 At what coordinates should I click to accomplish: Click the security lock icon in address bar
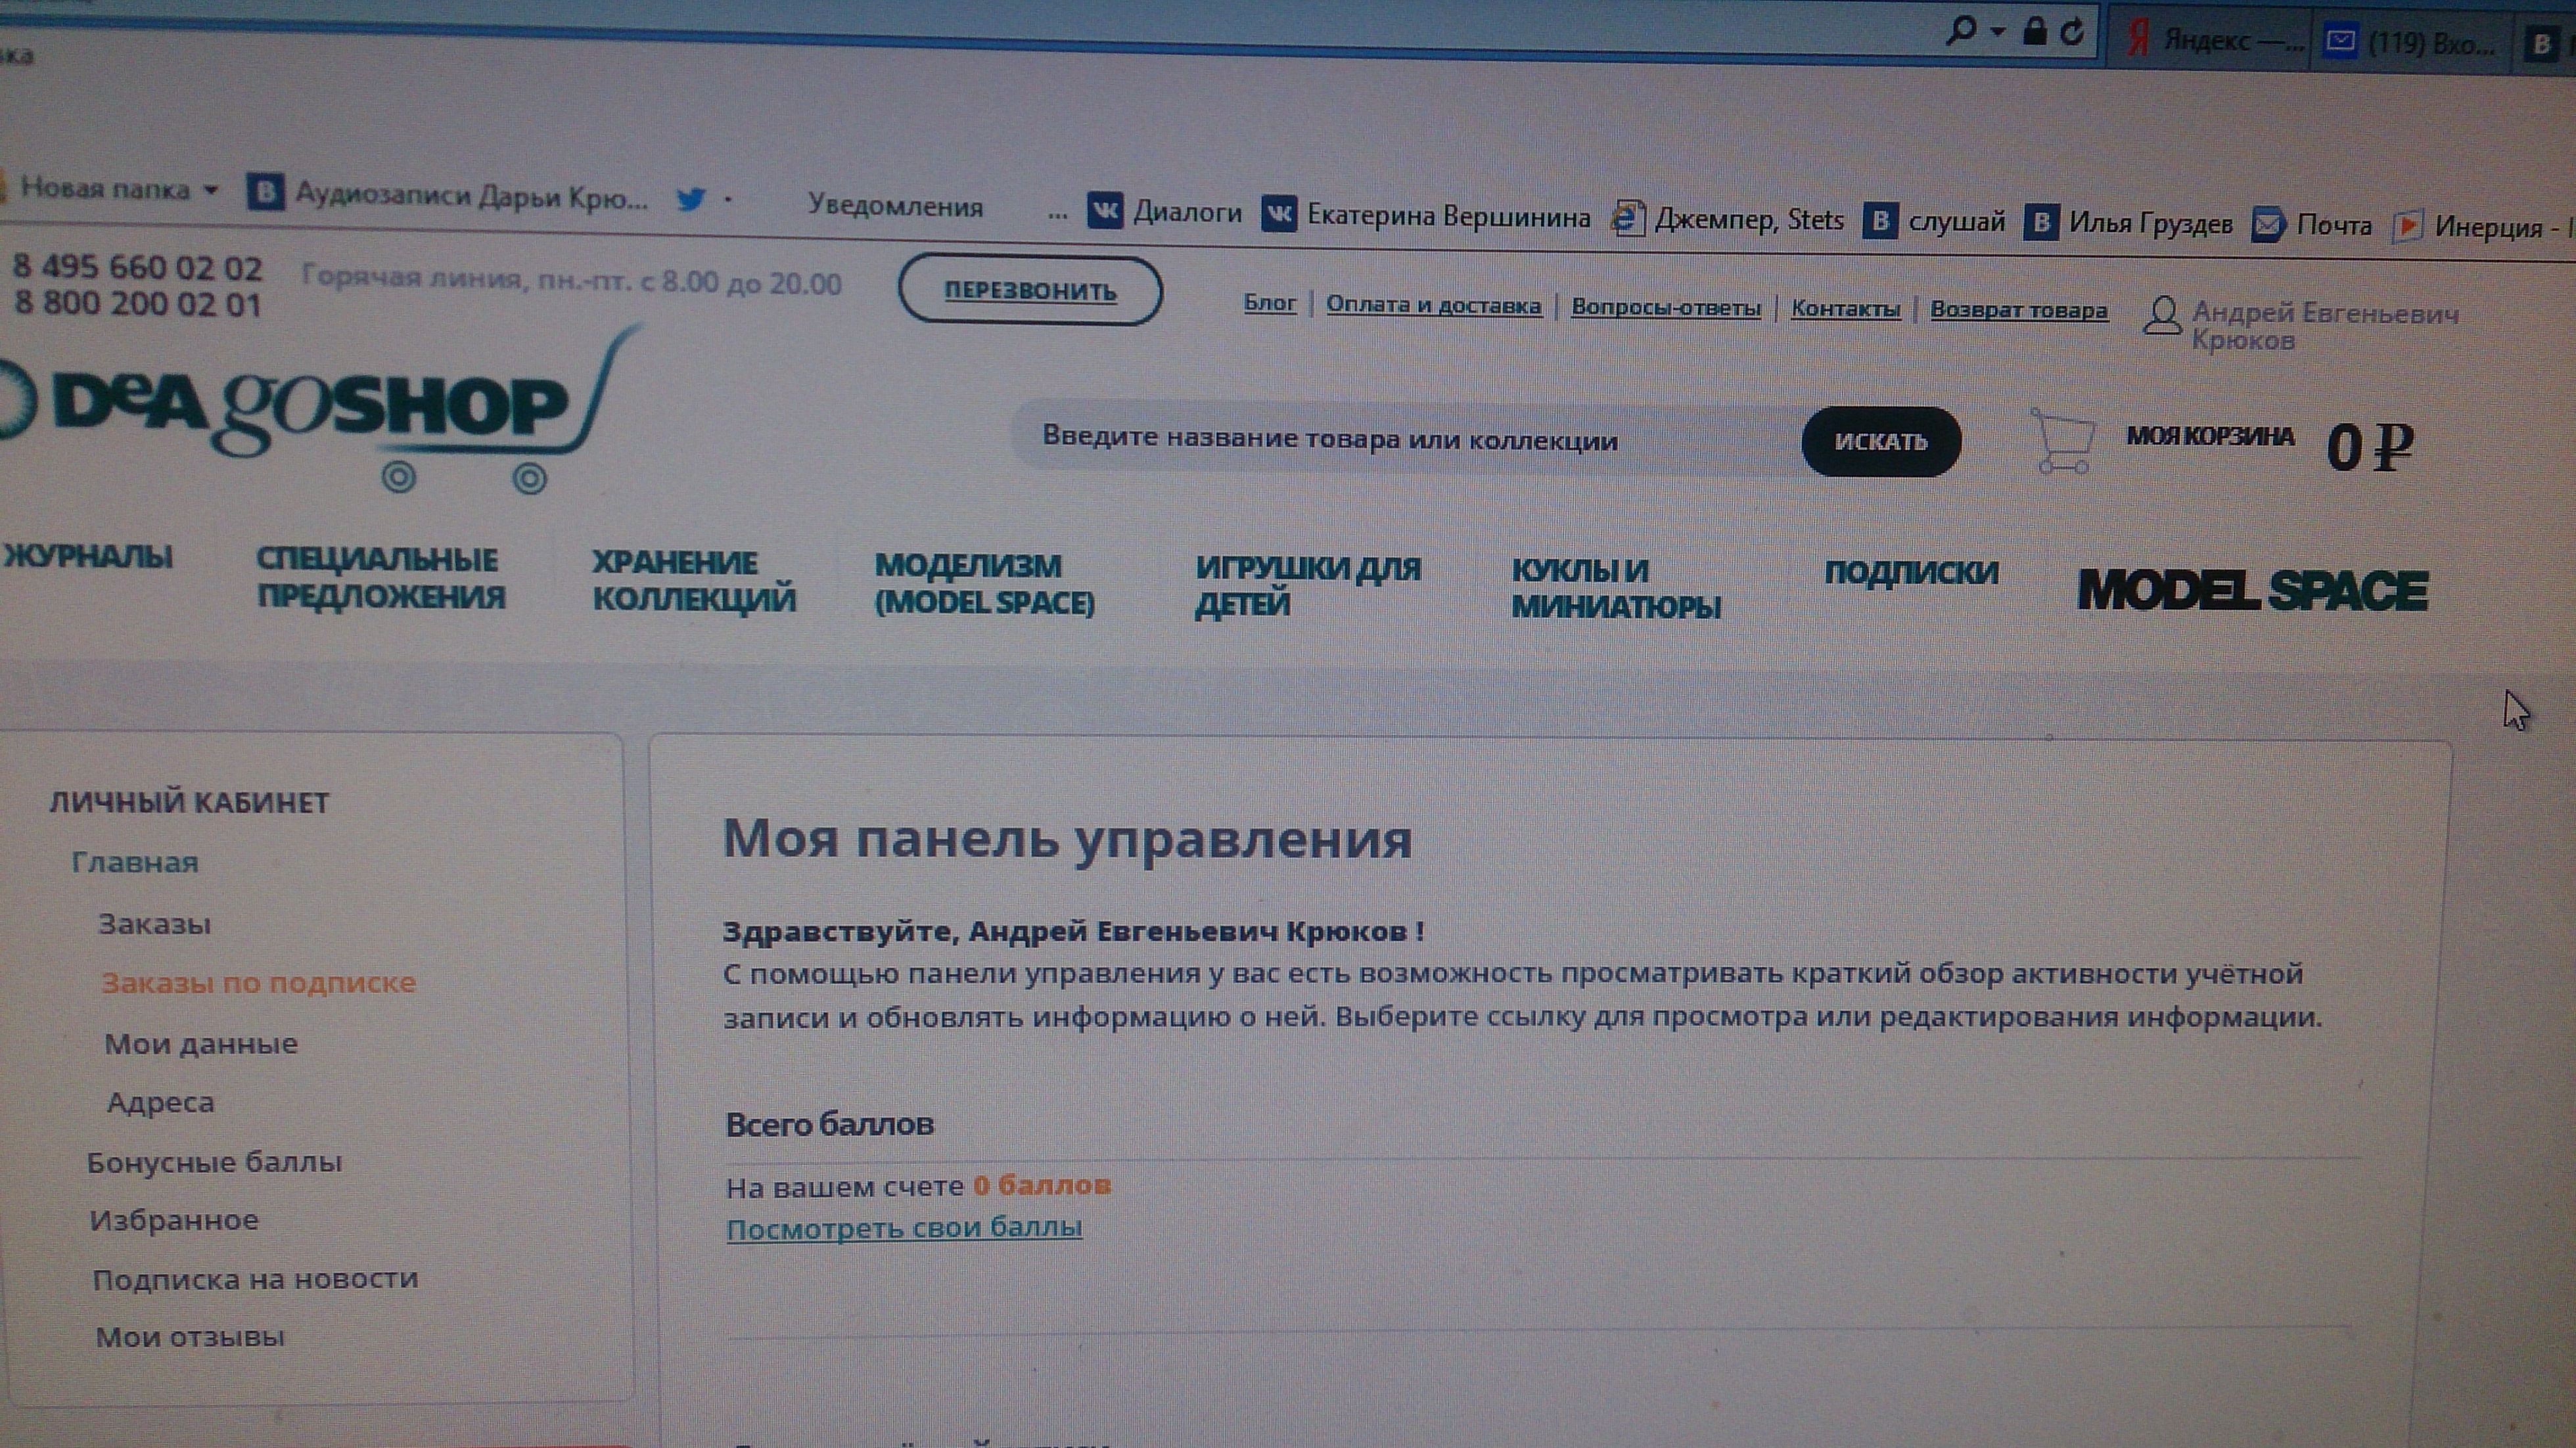[x=2034, y=31]
